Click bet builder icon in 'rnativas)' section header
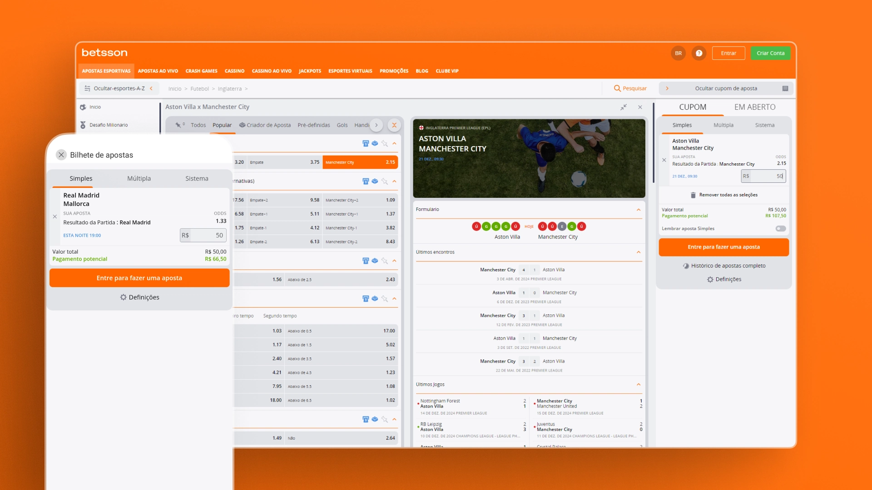This screenshot has width=872, height=490. [x=375, y=181]
